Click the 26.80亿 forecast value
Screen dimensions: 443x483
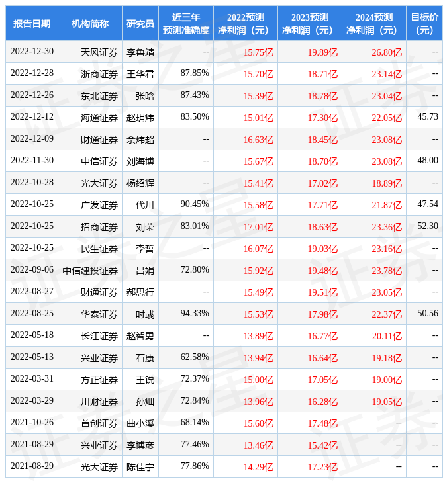point(387,52)
